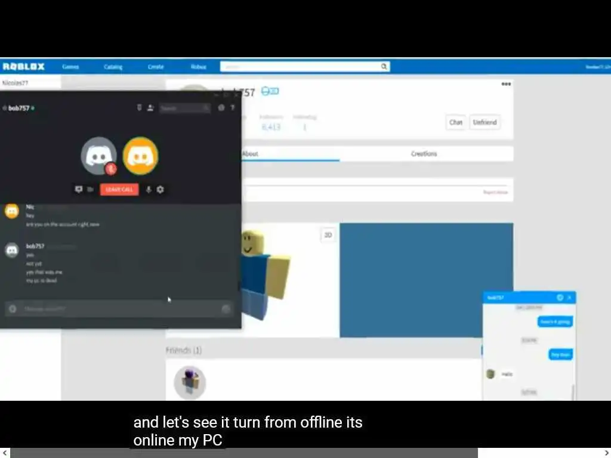Click the Discord search box
611x458 pixels.
coord(185,108)
